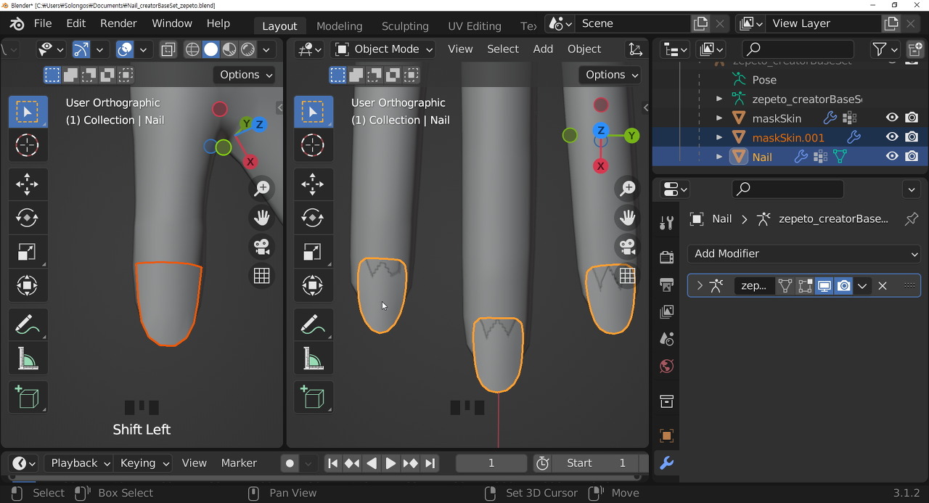The height and width of the screenshot is (503, 929).
Task: Toggle modifier render display camera icon
Action: [x=843, y=286]
